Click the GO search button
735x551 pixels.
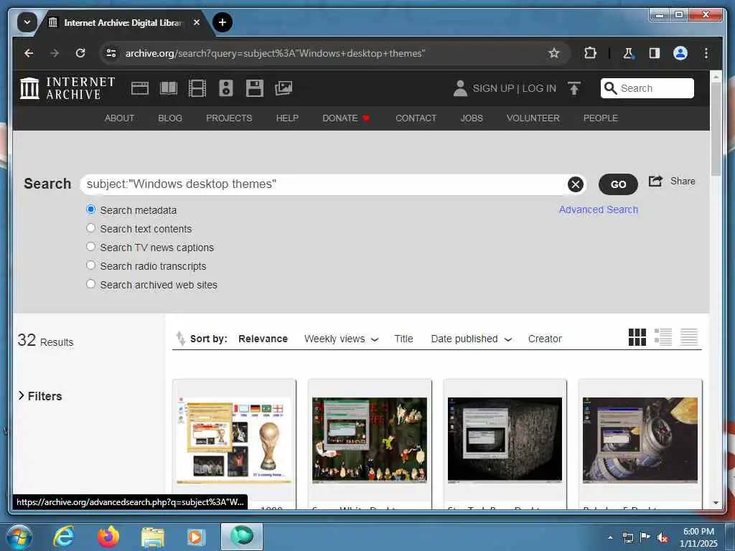(x=618, y=184)
